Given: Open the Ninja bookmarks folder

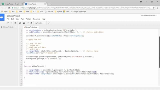Looking at the screenshot, I should pos(19,11).
